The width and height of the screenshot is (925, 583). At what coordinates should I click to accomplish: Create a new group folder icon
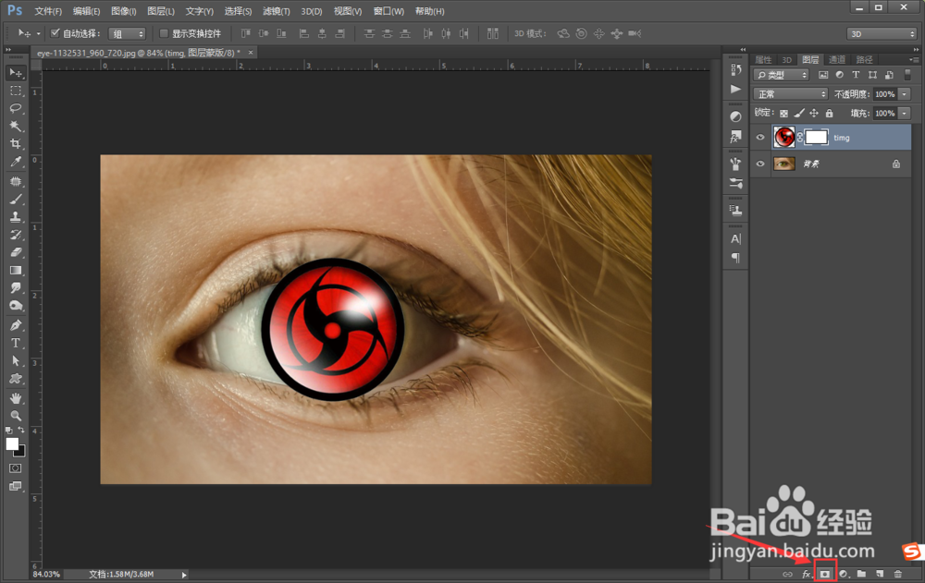point(861,574)
